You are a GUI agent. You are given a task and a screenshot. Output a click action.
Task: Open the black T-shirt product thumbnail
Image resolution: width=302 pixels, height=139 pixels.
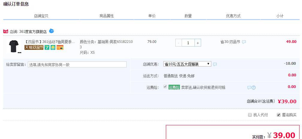coord(14,46)
